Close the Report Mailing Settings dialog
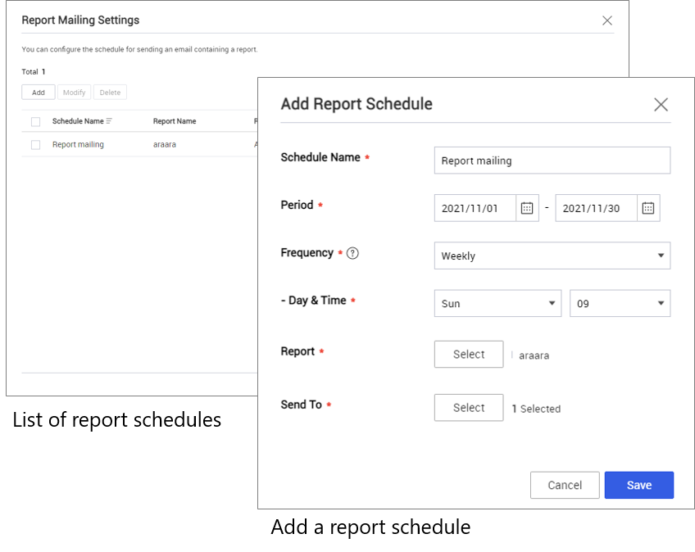Screen dimensions: 695x552 click(x=607, y=20)
